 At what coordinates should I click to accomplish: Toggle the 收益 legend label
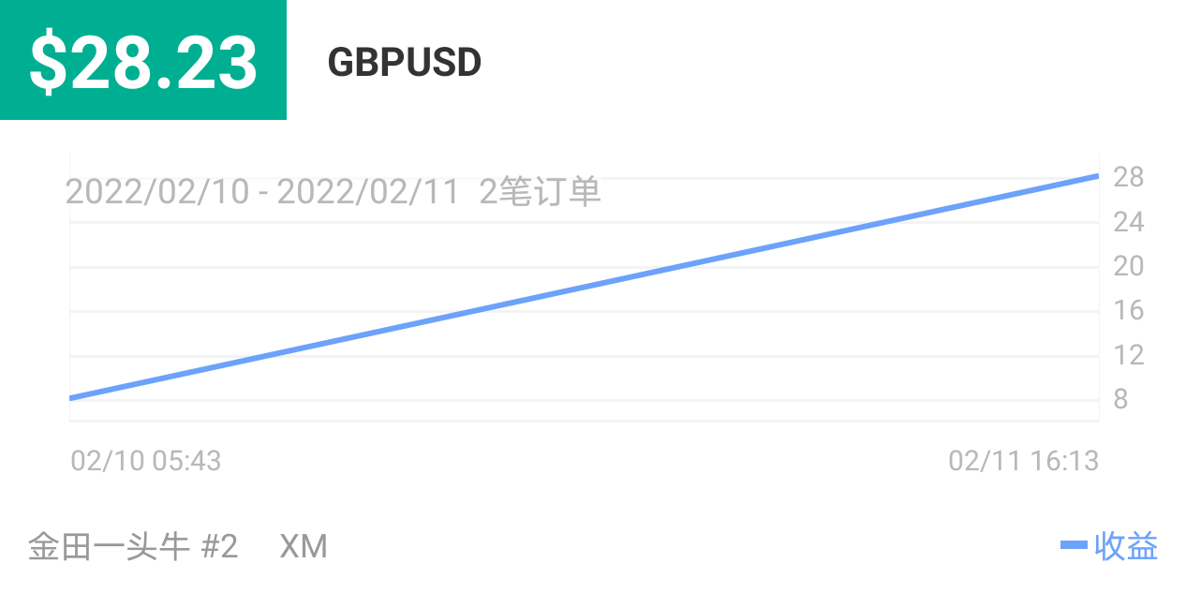click(1126, 546)
